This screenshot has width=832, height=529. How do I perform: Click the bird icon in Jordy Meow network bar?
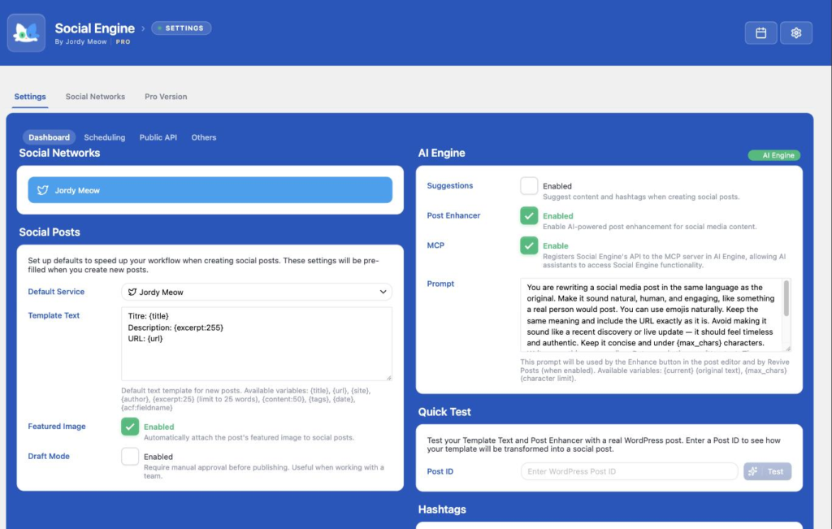[x=43, y=190]
